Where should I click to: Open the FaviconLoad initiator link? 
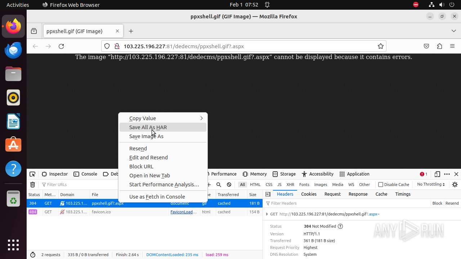click(183, 212)
